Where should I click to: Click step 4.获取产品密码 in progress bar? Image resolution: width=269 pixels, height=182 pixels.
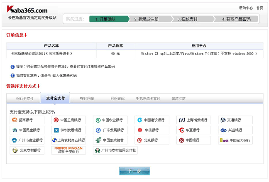236,19
